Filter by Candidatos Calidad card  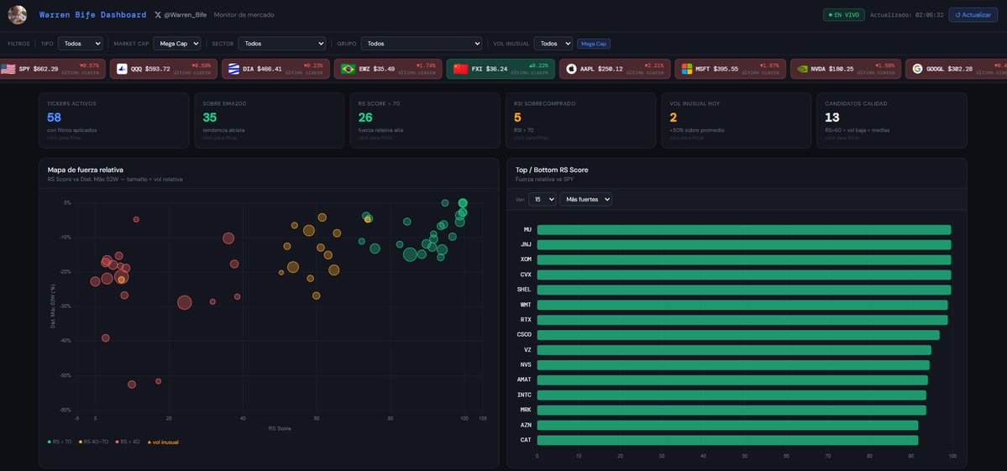[x=891, y=121]
